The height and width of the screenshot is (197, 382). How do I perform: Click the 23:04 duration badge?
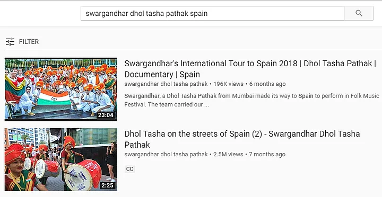point(106,115)
